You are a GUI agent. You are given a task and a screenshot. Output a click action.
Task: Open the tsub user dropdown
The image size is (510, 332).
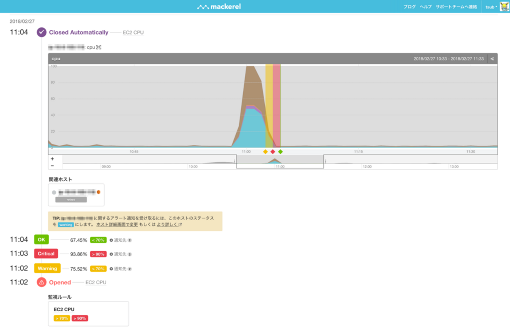491,7
